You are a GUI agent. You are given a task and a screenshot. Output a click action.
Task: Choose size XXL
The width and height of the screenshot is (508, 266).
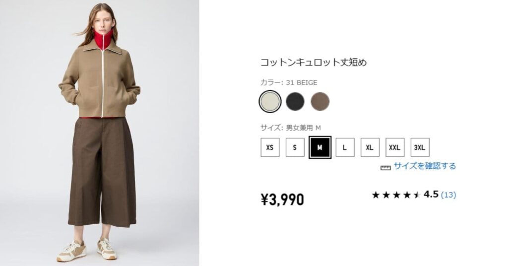tap(394, 147)
